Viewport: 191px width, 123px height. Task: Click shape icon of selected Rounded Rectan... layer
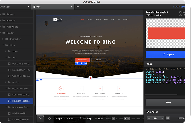pos(9,101)
